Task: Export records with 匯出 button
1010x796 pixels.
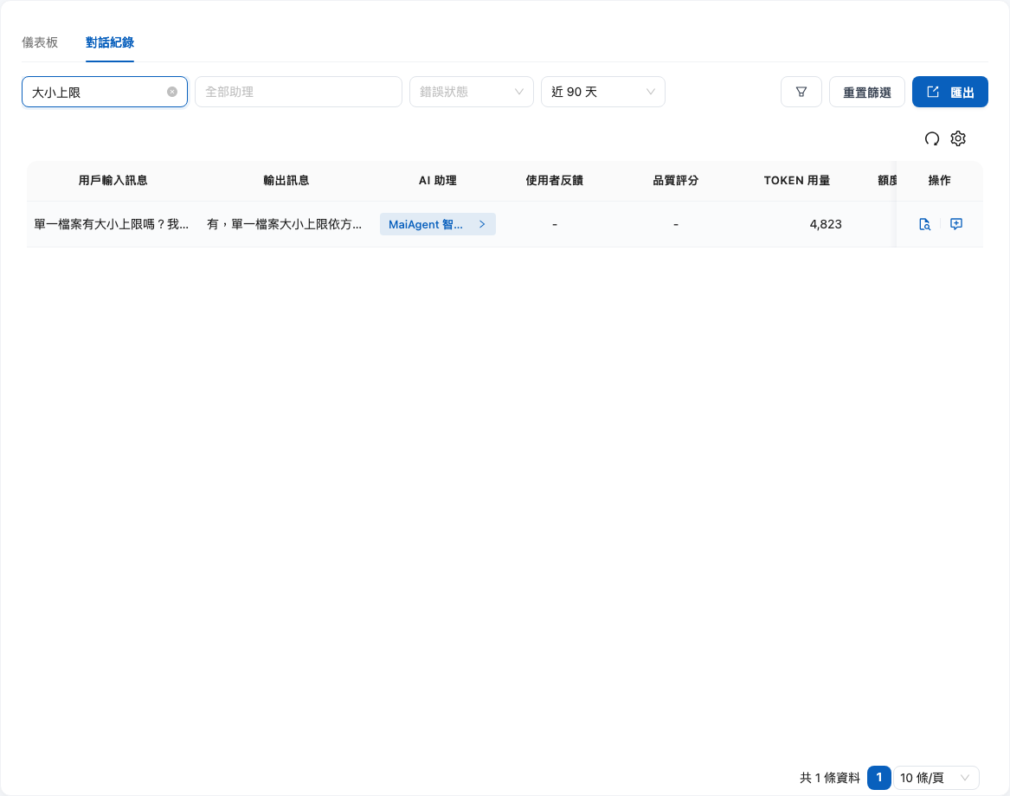Action: coord(950,92)
